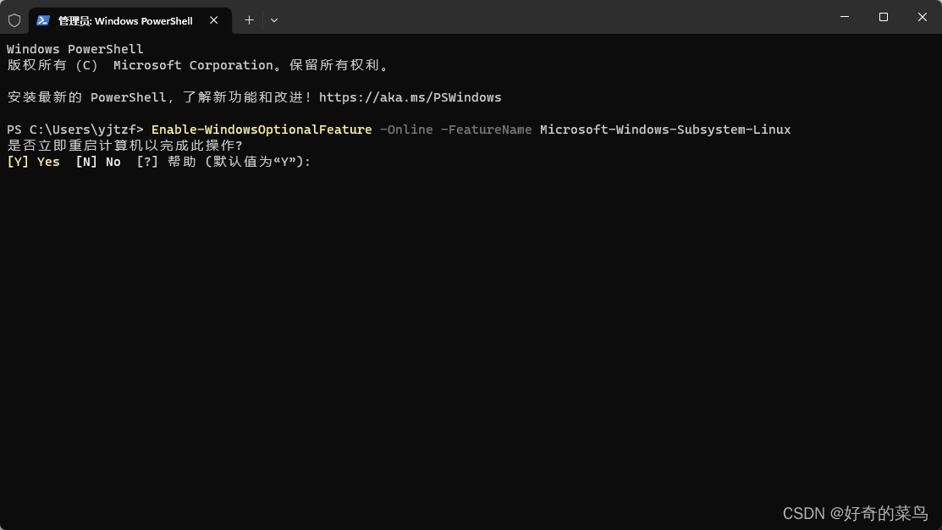
Task: Open a new terminal tab with plus button
Action: [x=249, y=19]
